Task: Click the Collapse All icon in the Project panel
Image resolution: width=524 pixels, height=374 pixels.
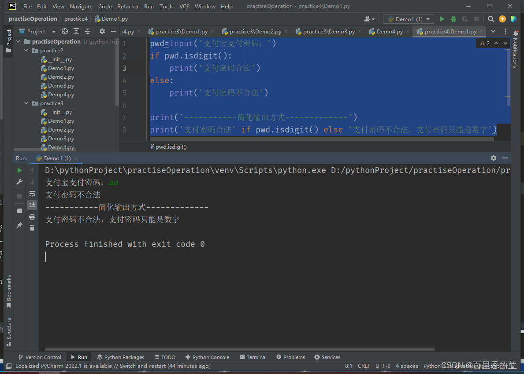Action: click(88, 31)
